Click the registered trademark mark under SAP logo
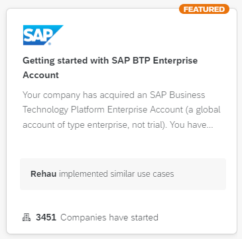Screen dimensions: 242x239 tap(50, 44)
